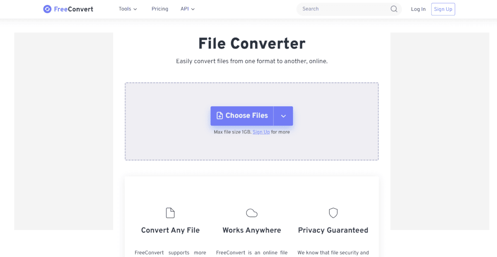Click the Choose Files button
The height and width of the screenshot is (257, 497).
click(x=242, y=116)
